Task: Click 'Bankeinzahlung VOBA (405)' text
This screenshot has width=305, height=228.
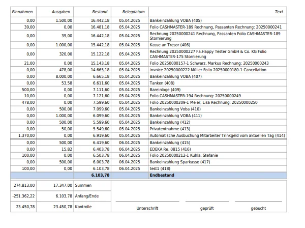Action: tap(176, 20)
